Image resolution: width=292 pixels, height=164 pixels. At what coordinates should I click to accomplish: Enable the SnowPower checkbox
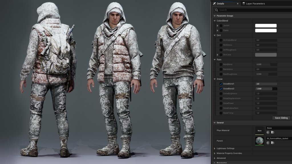221,103
